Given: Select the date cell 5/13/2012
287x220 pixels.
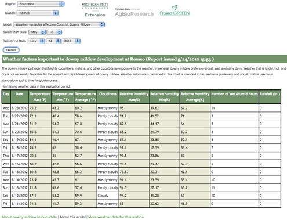Looking at the screenshot, I should point(20,187).
